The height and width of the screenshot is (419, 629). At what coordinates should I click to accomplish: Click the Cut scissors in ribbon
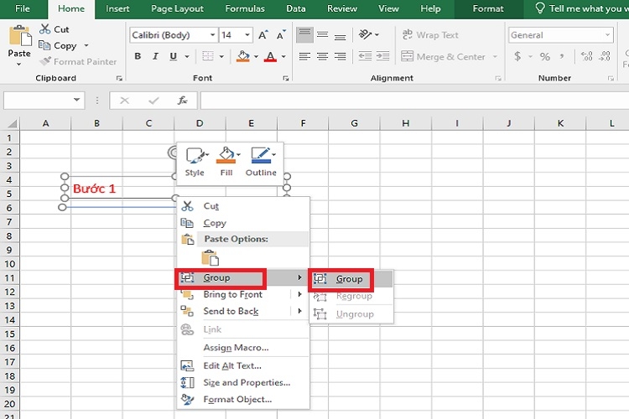[x=45, y=28]
